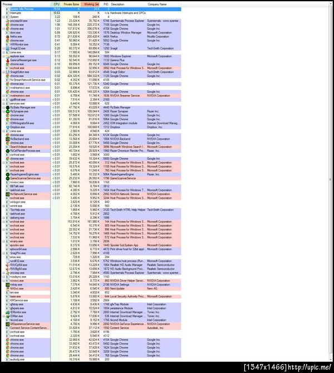Click the nvtray.exe icon
The image size is (334, 373).
[x=8, y=284]
